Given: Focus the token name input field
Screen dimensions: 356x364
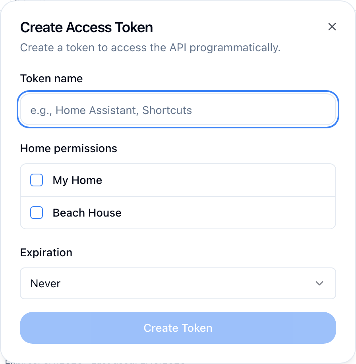Looking at the screenshot, I should pos(178,110).
